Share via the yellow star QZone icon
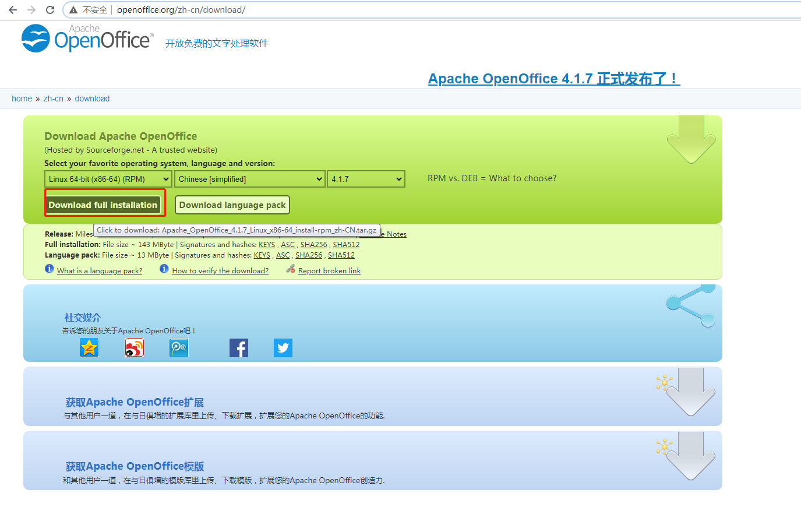 pos(89,348)
